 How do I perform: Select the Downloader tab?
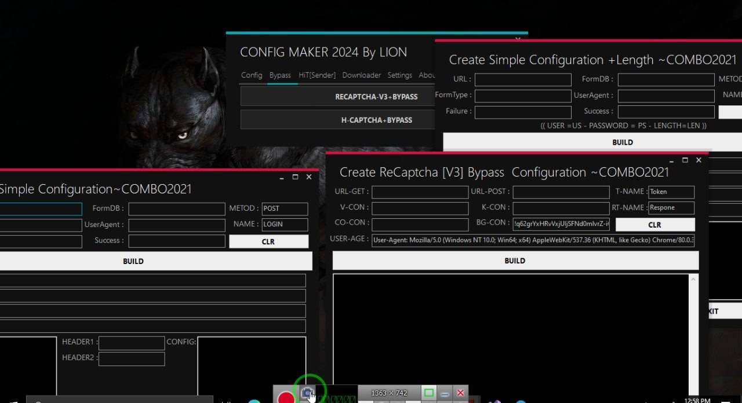pyautogui.click(x=361, y=75)
